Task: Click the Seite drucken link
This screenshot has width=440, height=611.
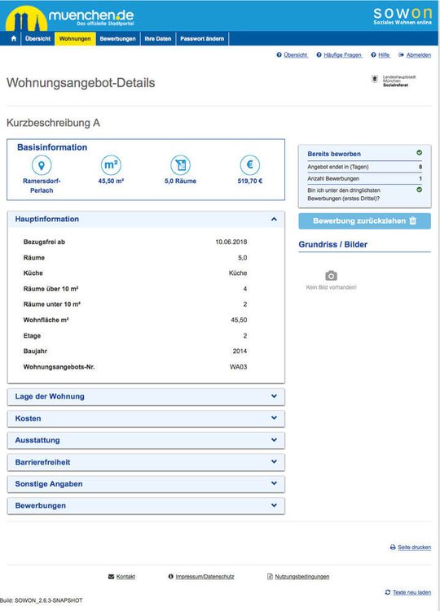Action: click(x=414, y=548)
